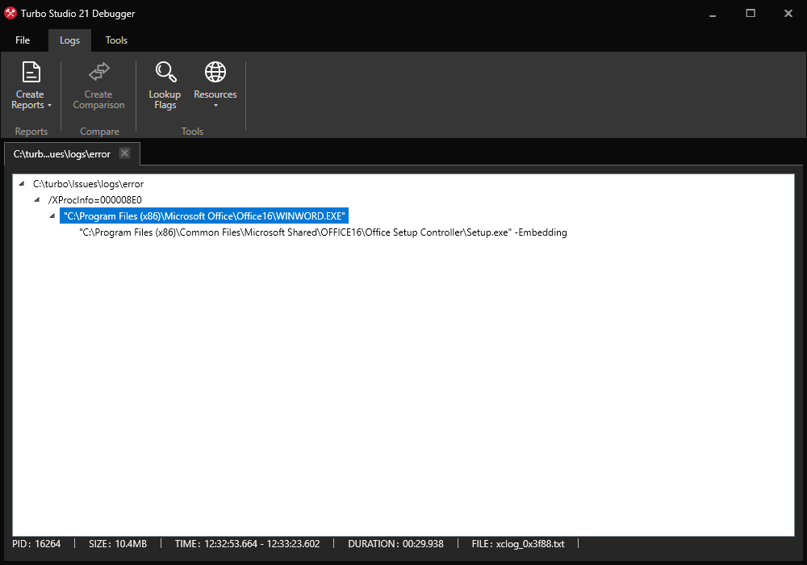Click the Reports group label
Screen dimensions: 807x565
[x=31, y=132]
